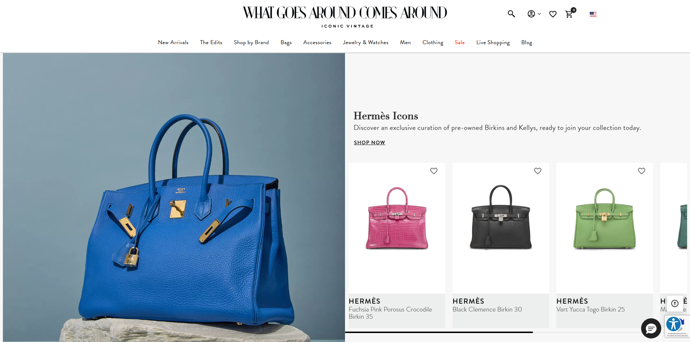Click the account profile icon
The image size is (690, 342).
coord(531,14)
